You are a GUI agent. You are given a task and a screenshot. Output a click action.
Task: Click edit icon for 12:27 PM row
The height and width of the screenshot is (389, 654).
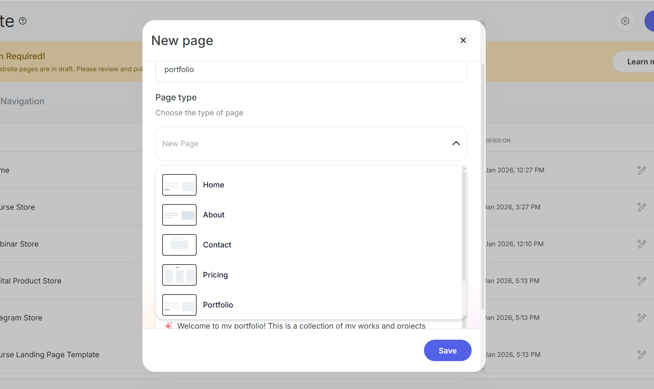(642, 170)
